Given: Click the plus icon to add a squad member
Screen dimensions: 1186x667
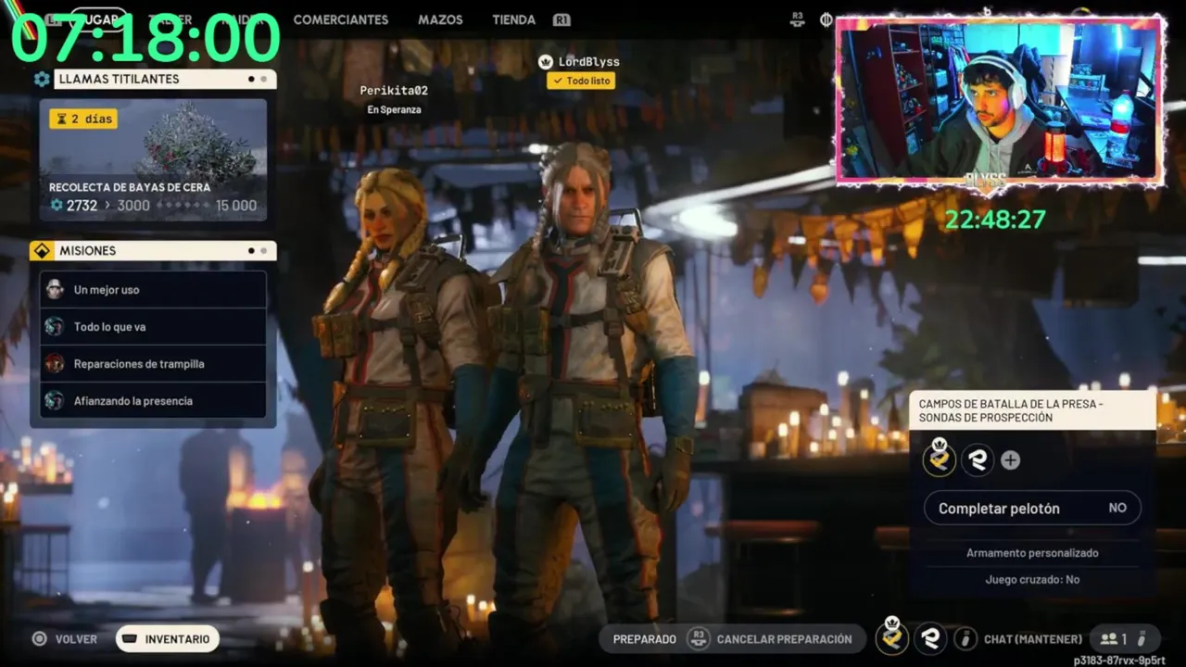Looking at the screenshot, I should (1010, 460).
